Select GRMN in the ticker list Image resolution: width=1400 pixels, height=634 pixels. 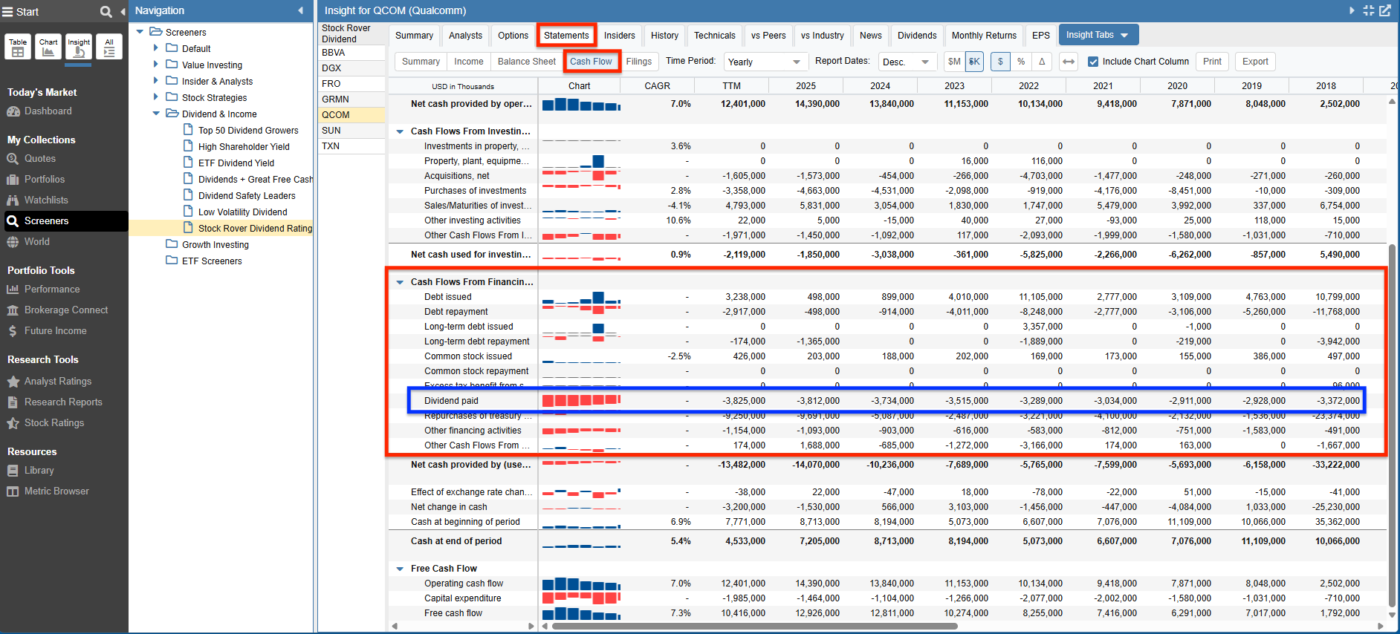click(351, 99)
